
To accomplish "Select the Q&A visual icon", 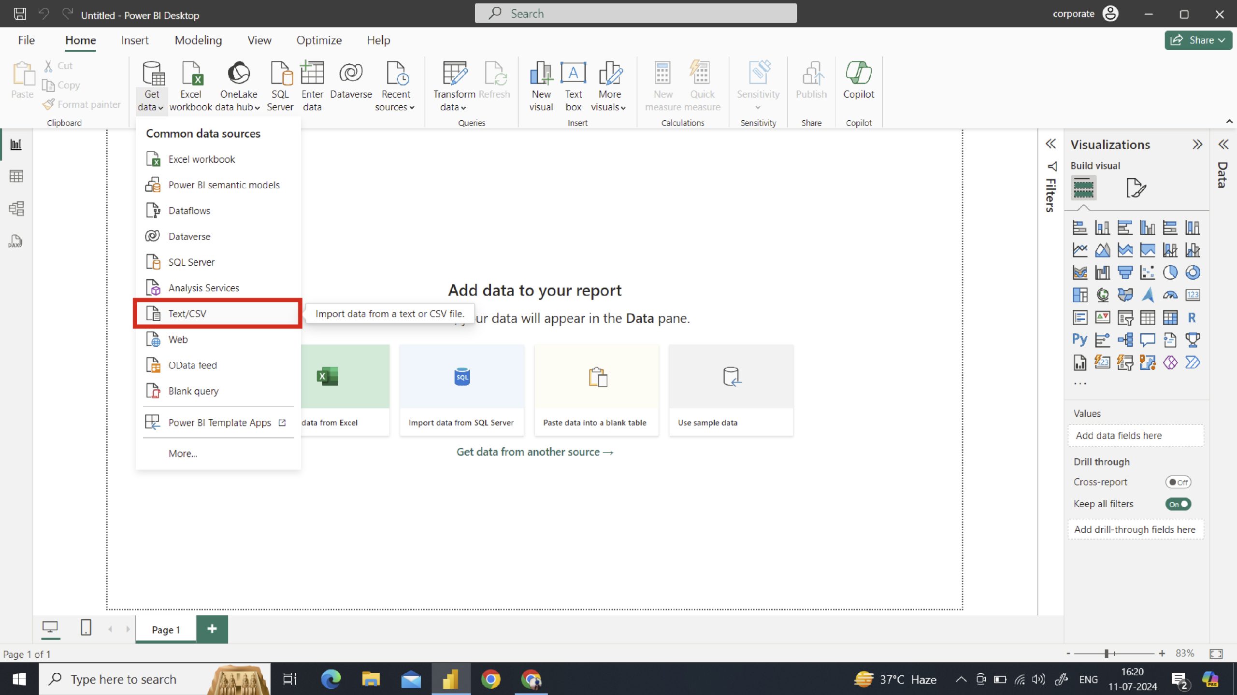I will tap(1148, 340).
